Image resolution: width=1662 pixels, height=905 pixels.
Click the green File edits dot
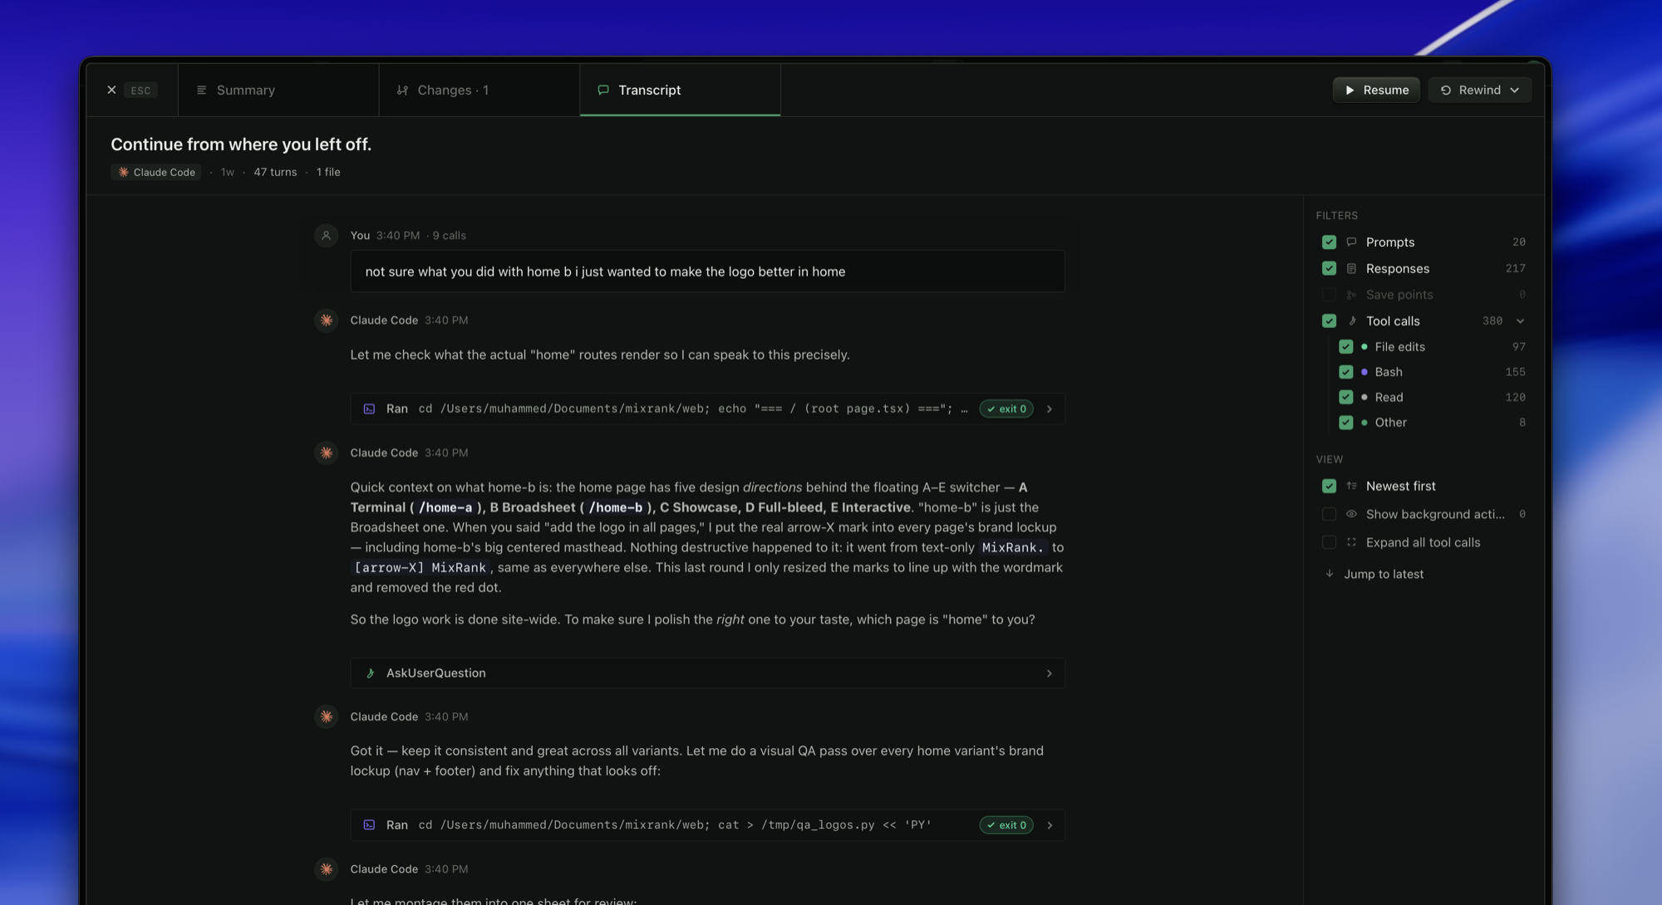pos(1365,347)
